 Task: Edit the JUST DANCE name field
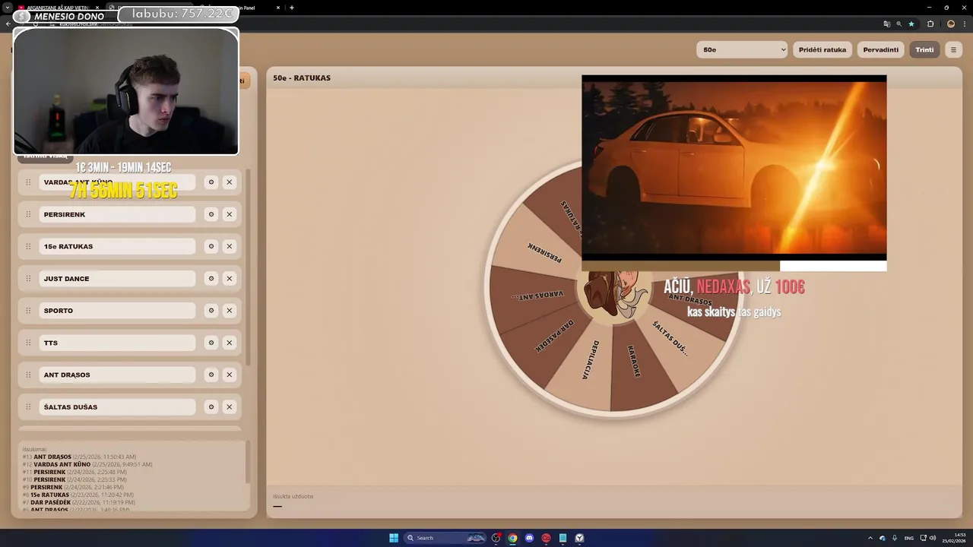[117, 278]
